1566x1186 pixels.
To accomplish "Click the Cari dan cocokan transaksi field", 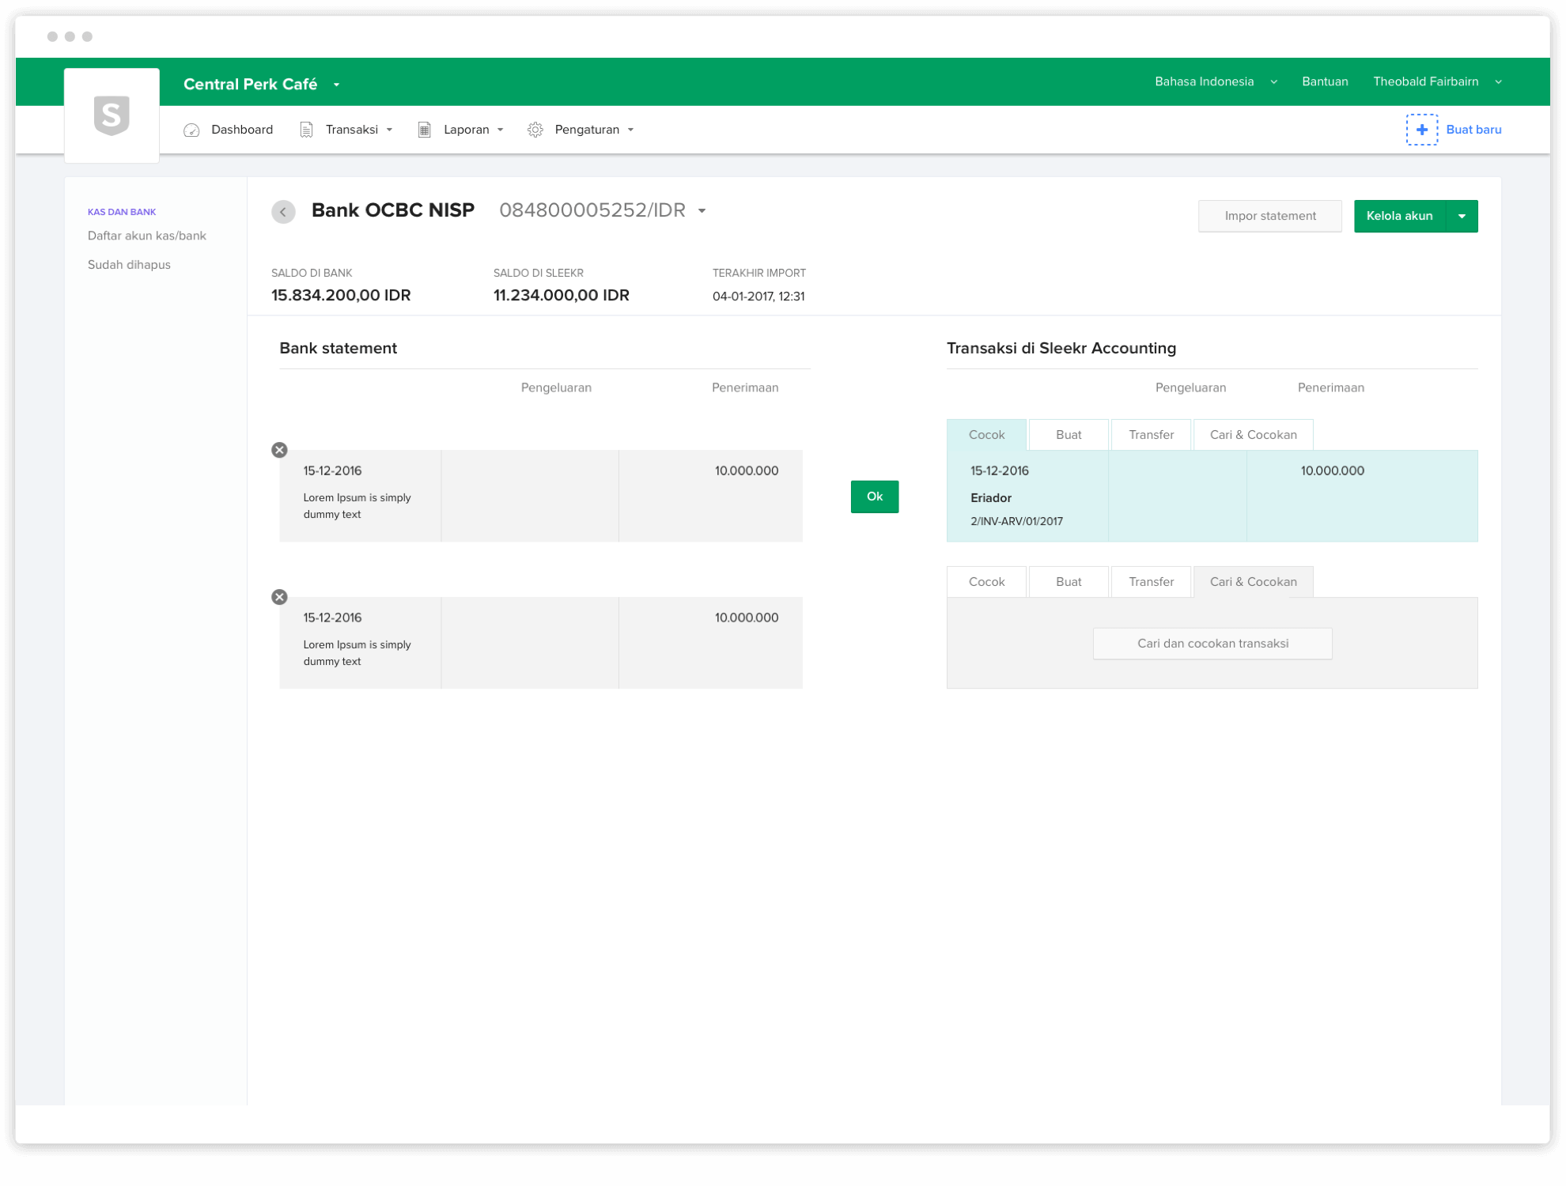I will pyautogui.click(x=1212, y=644).
